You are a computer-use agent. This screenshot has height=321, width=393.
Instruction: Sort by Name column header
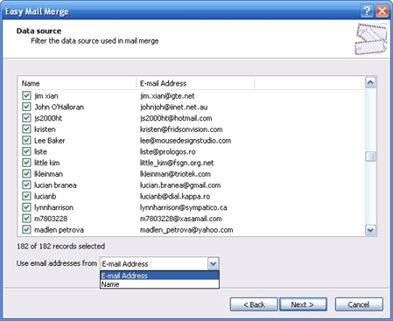[x=77, y=83]
